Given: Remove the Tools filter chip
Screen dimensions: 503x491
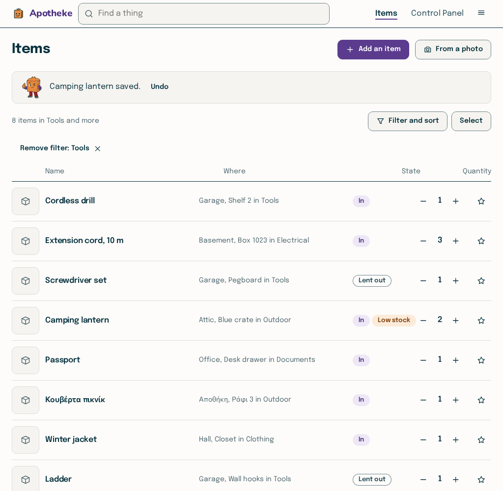Looking at the screenshot, I should click(x=60, y=148).
